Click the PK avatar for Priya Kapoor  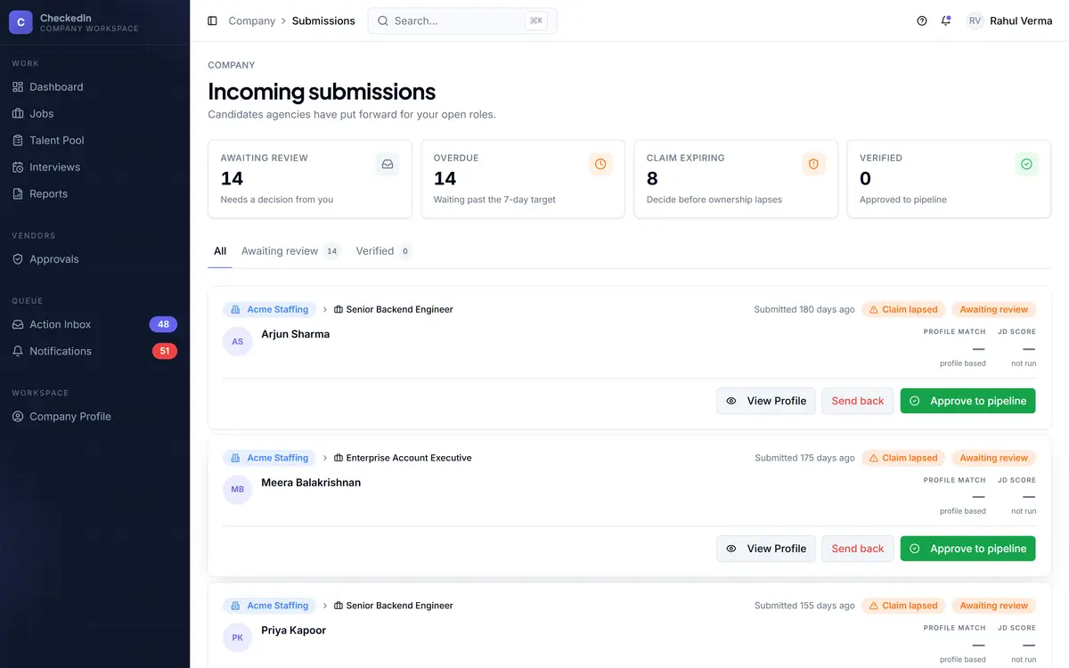click(x=238, y=638)
